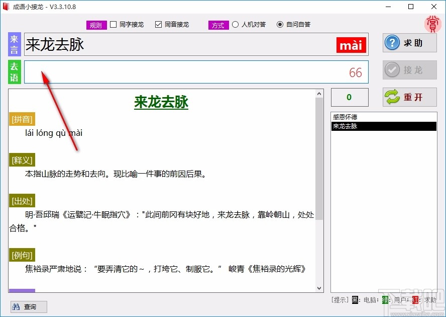
Task: Click the green 绿 user indicator in status bar
Action: (x=385, y=299)
